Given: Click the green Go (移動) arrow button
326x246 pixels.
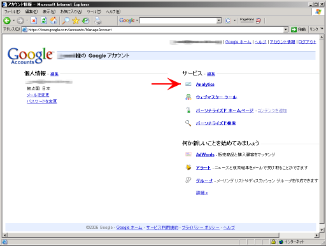Looking at the screenshot, I should 294,29.
